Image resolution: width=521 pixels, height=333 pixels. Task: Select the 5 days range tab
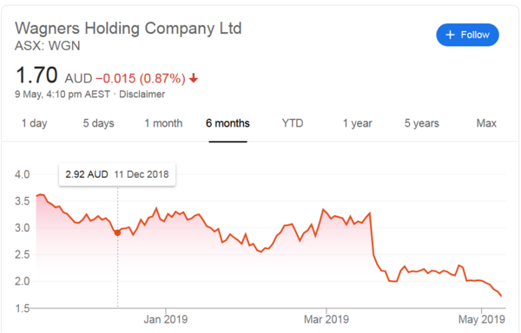98,123
